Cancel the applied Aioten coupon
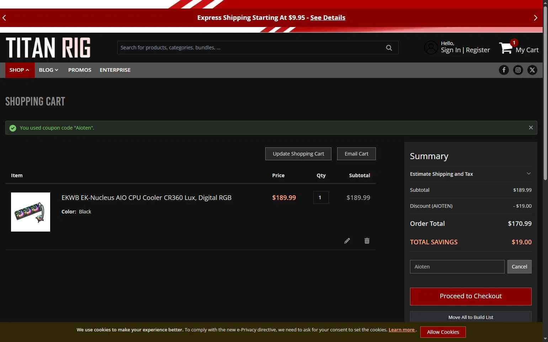This screenshot has height=342, width=548. click(x=520, y=267)
